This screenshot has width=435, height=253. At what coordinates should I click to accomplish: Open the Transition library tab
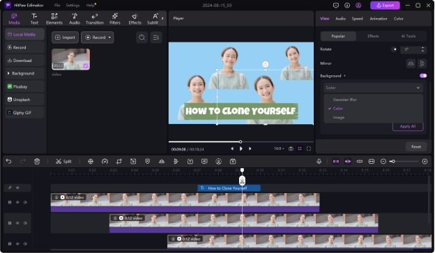point(95,19)
